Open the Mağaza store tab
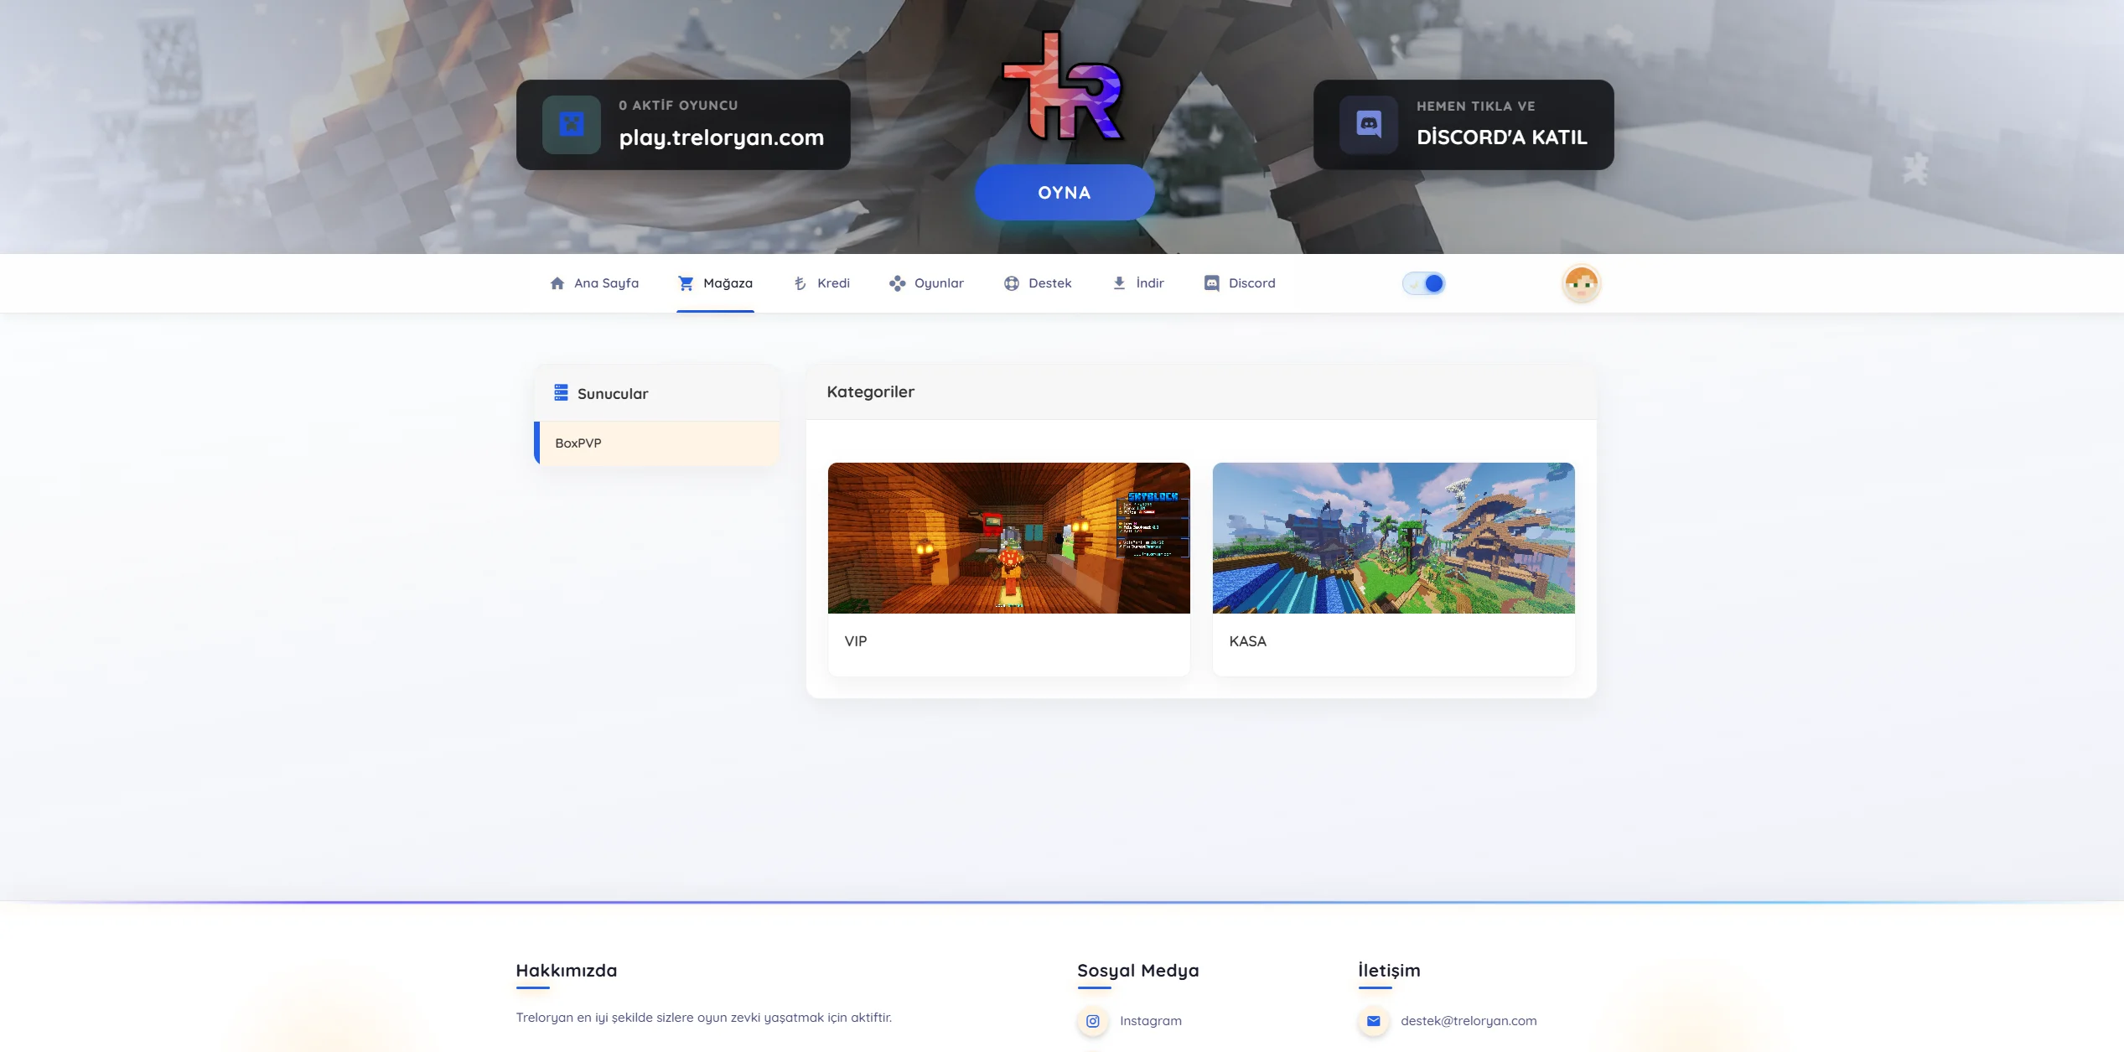 [715, 283]
